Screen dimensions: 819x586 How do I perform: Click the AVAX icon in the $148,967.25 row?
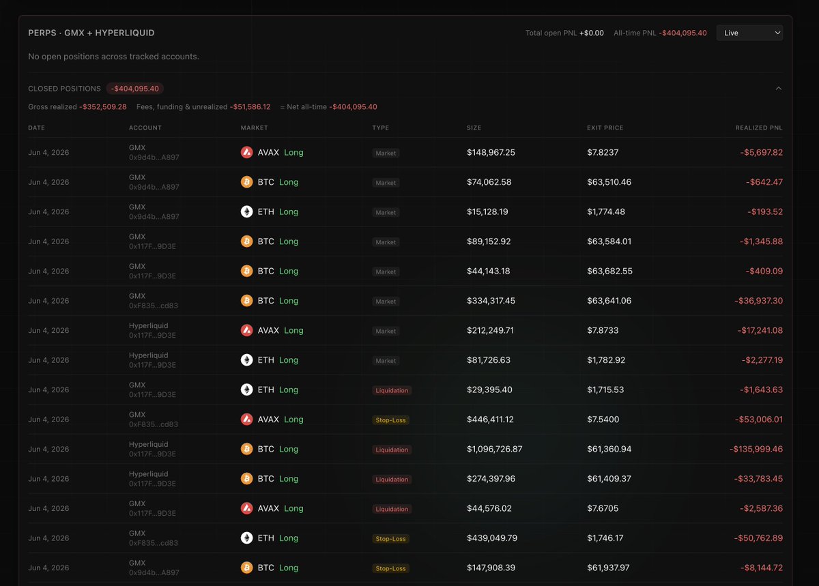pyautogui.click(x=246, y=153)
